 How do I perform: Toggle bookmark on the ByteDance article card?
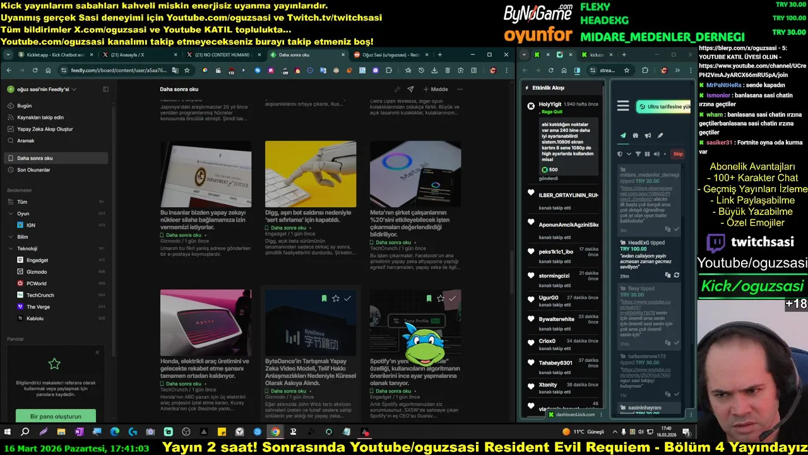(324, 298)
